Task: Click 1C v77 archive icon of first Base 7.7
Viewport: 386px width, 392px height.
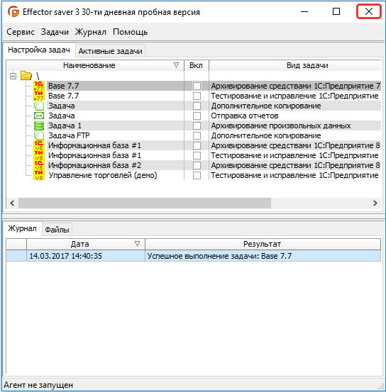Action: [x=39, y=86]
